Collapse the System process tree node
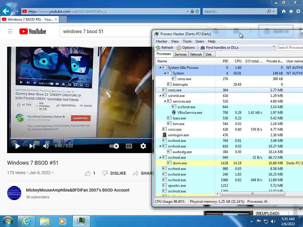This screenshot has height=227, width=303. coord(165,73)
